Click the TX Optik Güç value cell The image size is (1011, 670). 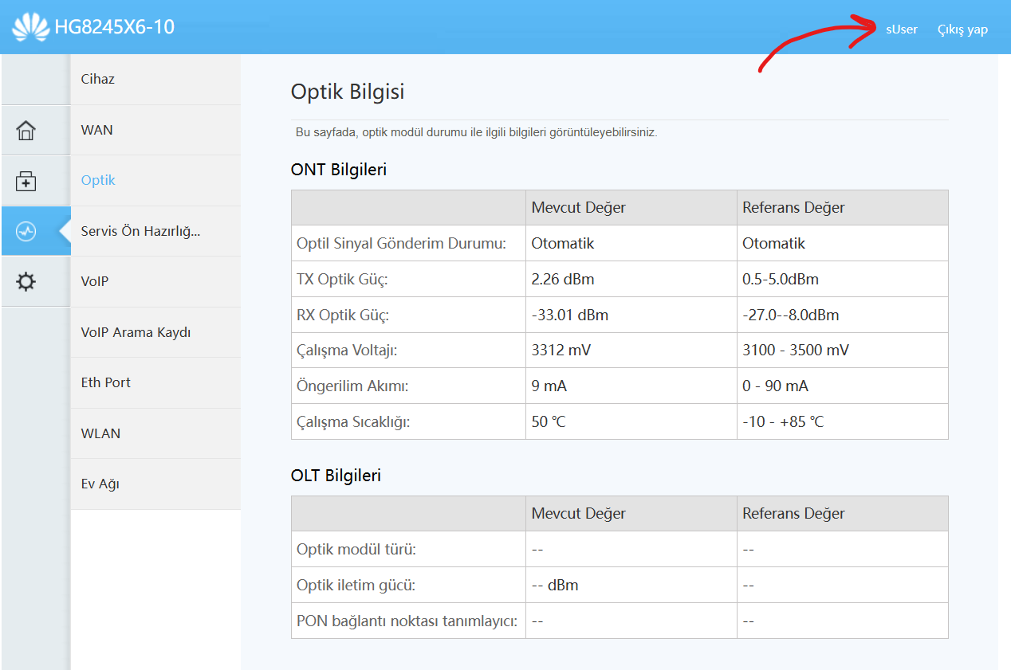631,279
